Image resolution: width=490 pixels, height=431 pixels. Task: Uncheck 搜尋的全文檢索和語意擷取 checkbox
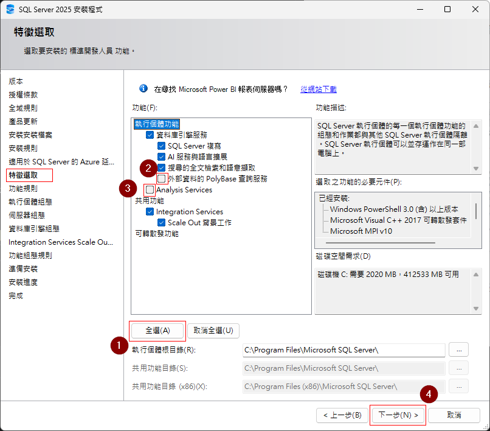(x=161, y=168)
